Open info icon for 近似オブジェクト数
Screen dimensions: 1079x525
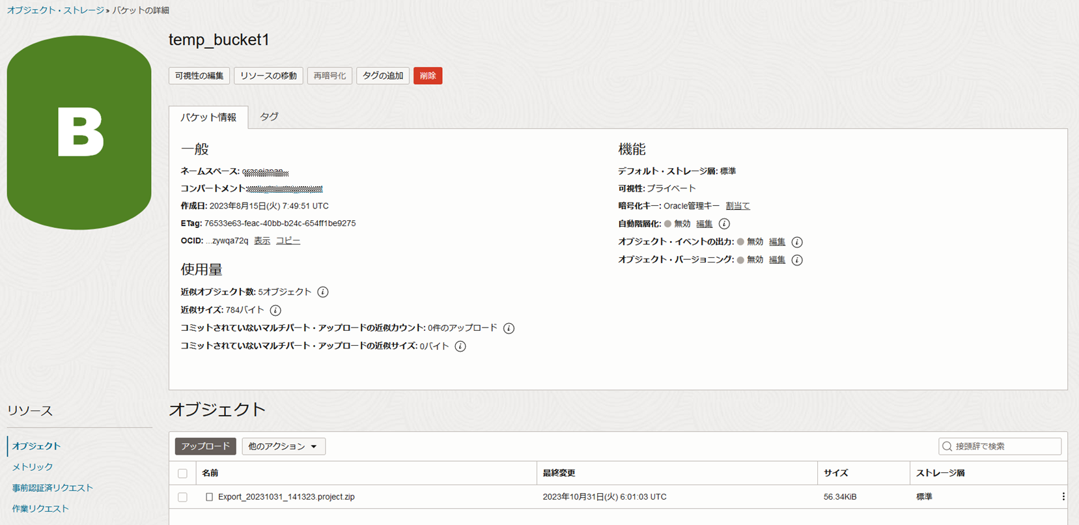click(x=323, y=292)
